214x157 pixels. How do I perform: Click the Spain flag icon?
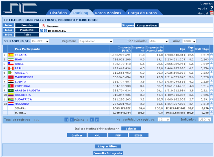11,55
